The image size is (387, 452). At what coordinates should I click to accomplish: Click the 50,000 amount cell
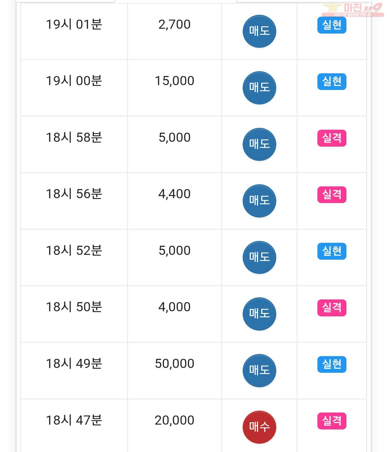click(174, 371)
